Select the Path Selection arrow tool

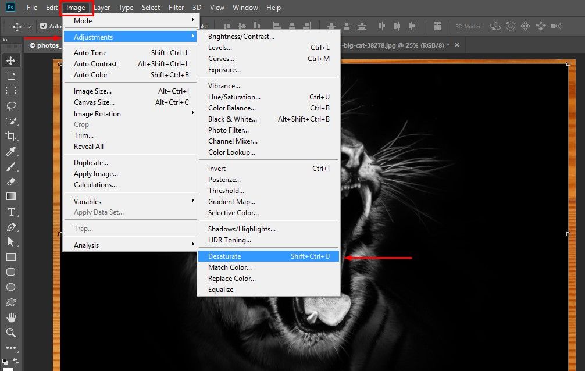[x=11, y=242]
